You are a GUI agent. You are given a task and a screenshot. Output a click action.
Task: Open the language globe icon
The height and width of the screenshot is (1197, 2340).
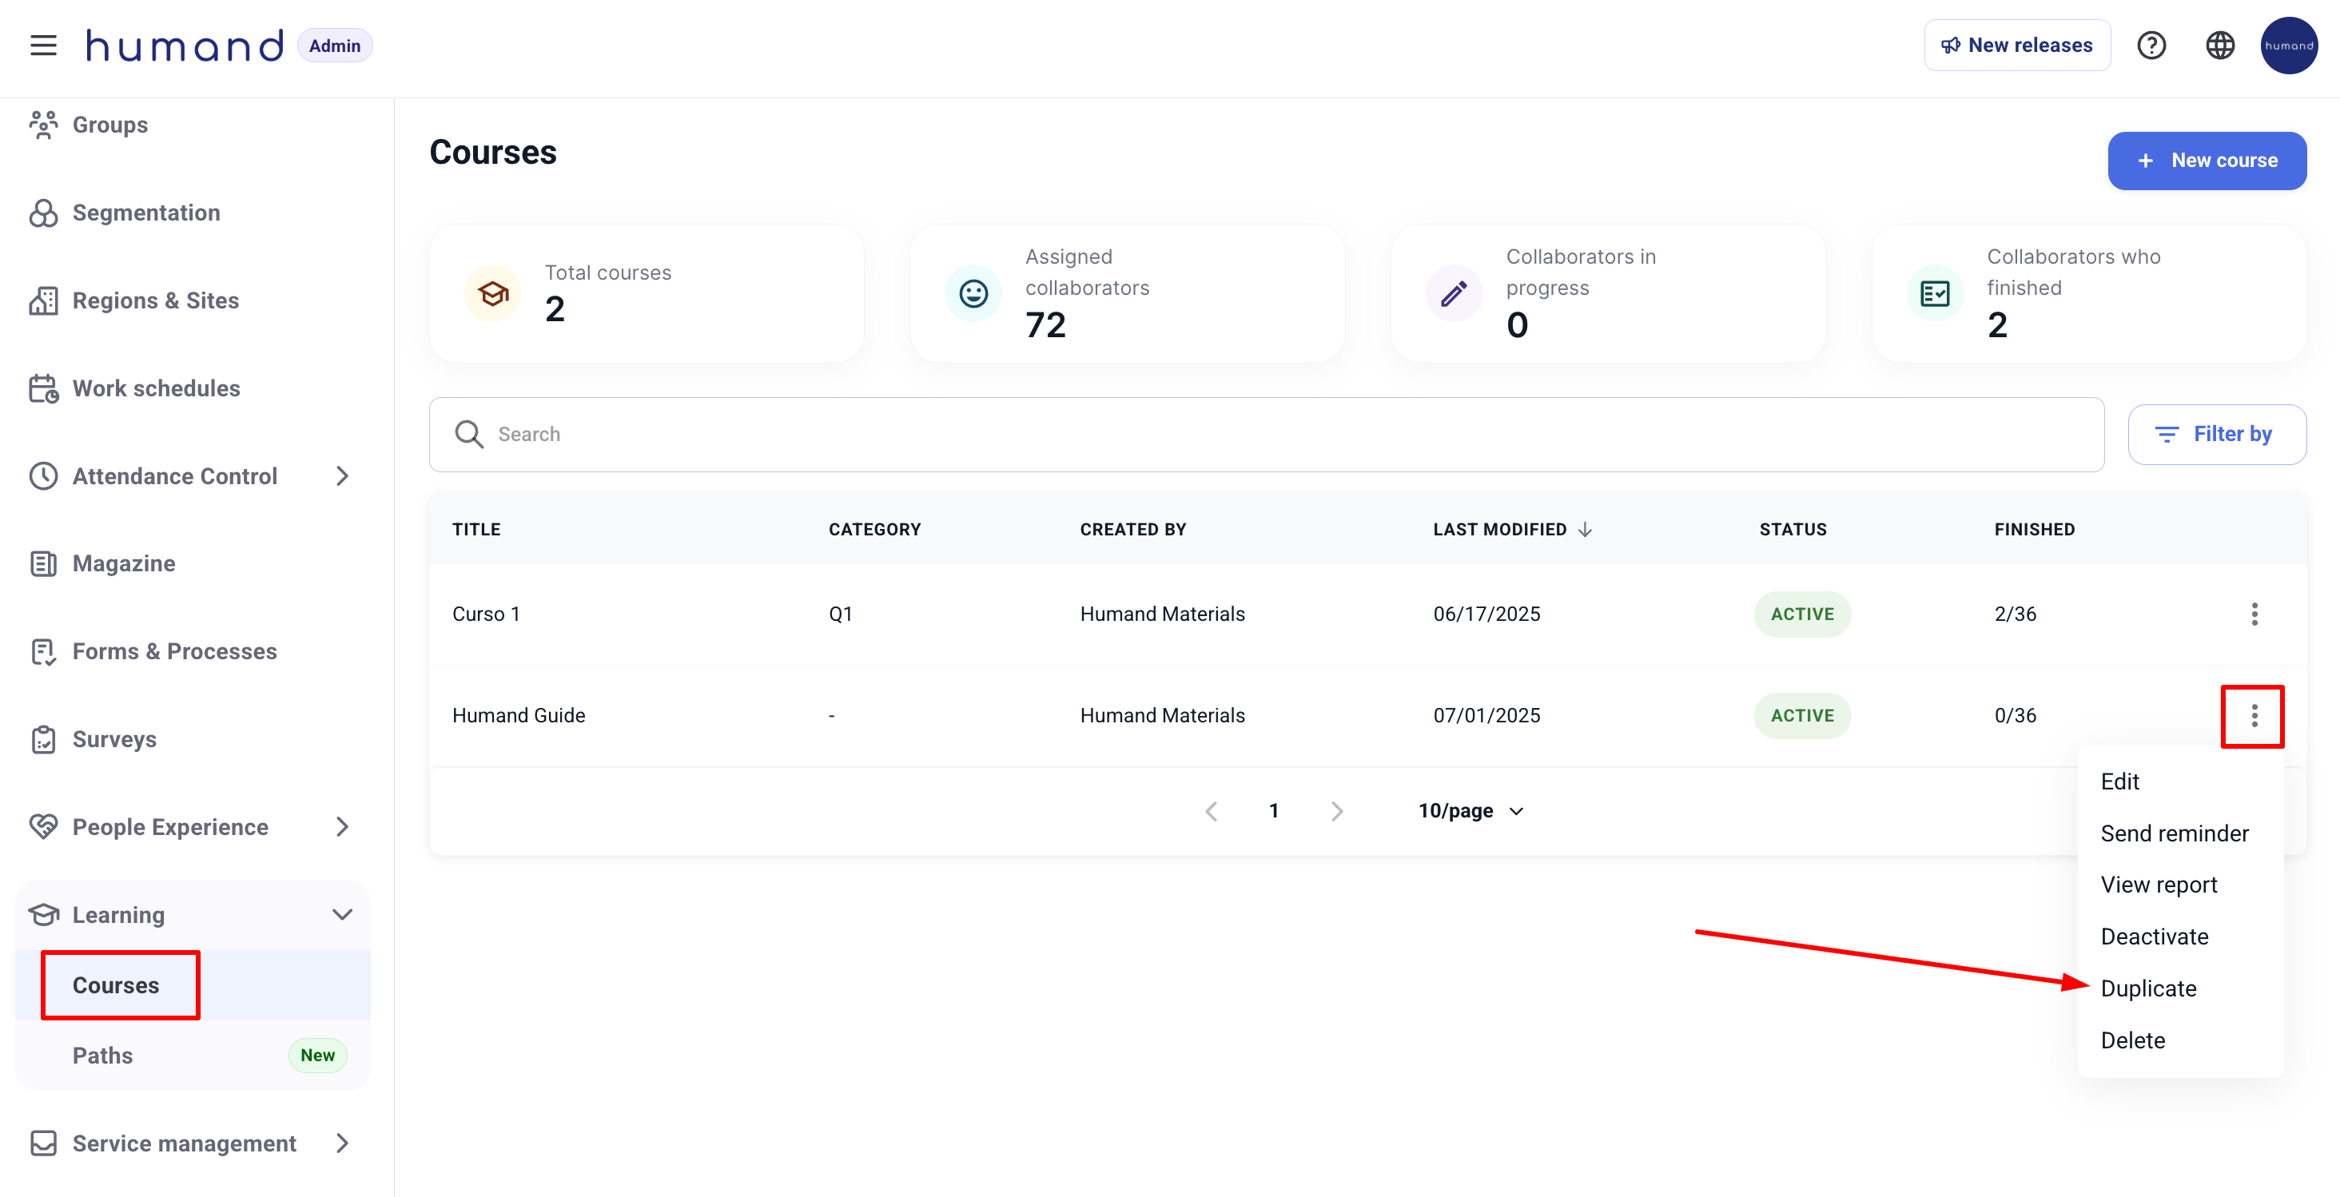tap(2219, 46)
